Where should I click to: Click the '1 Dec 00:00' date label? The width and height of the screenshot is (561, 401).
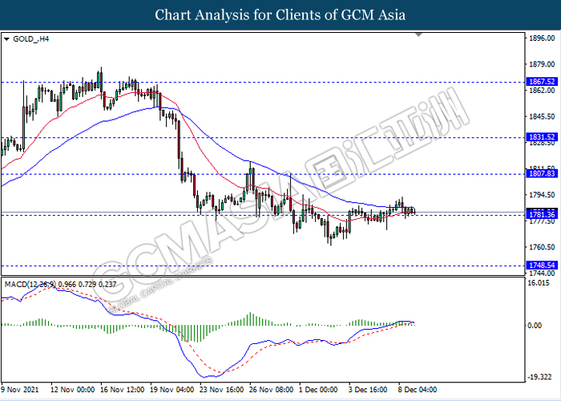coord(320,390)
